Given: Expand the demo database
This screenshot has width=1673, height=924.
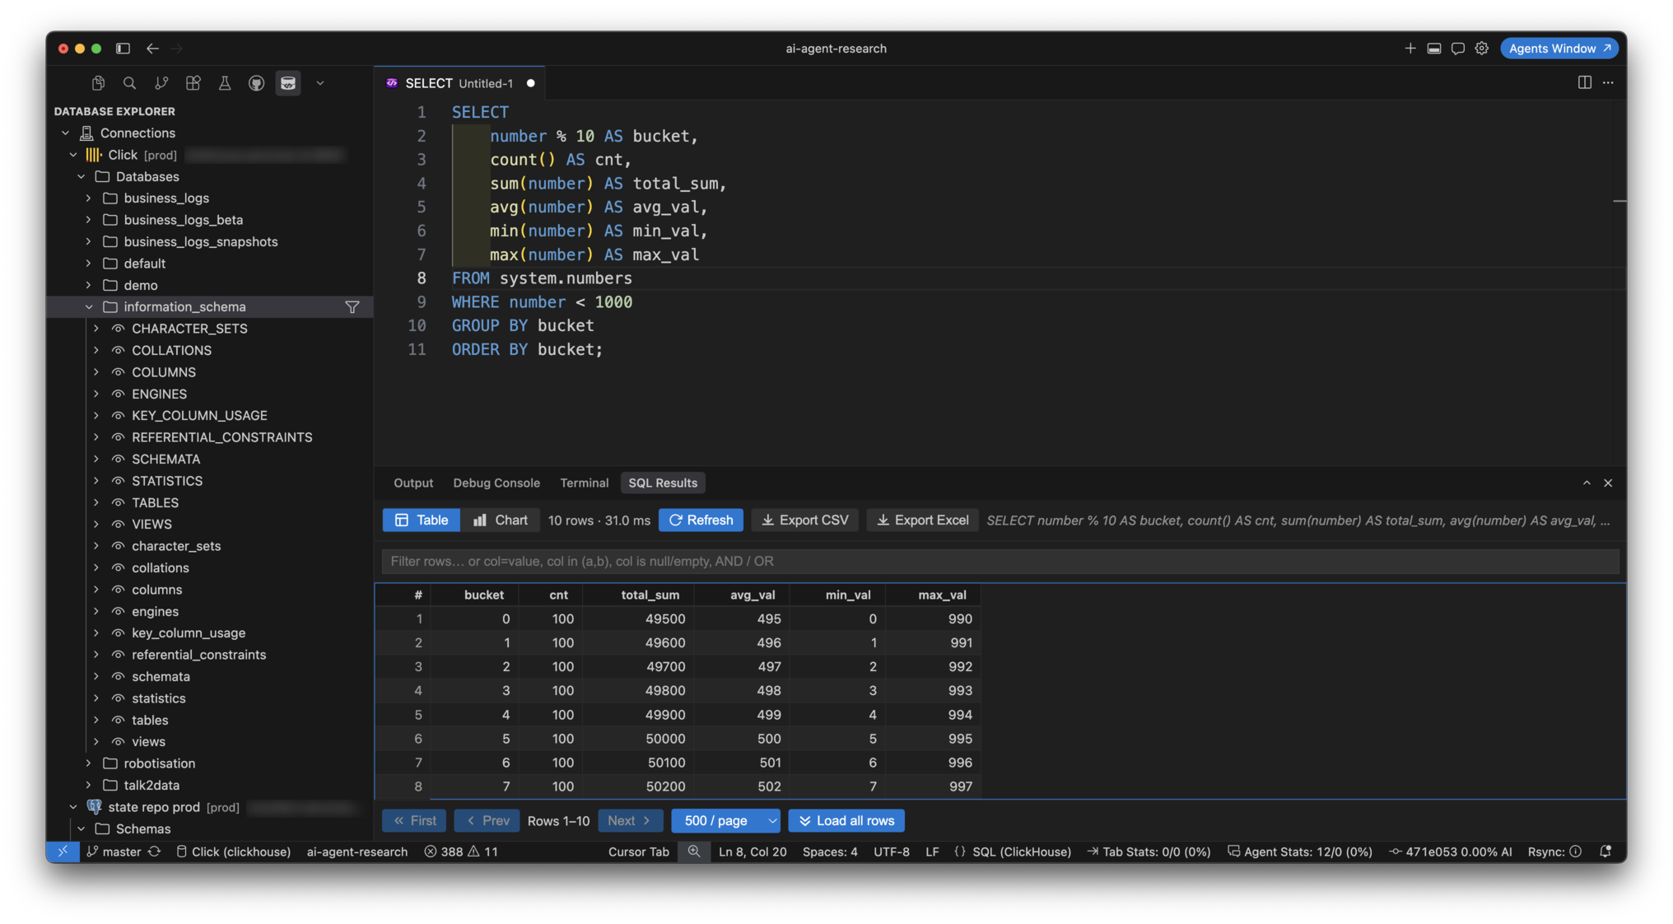Looking at the screenshot, I should click(x=89, y=285).
